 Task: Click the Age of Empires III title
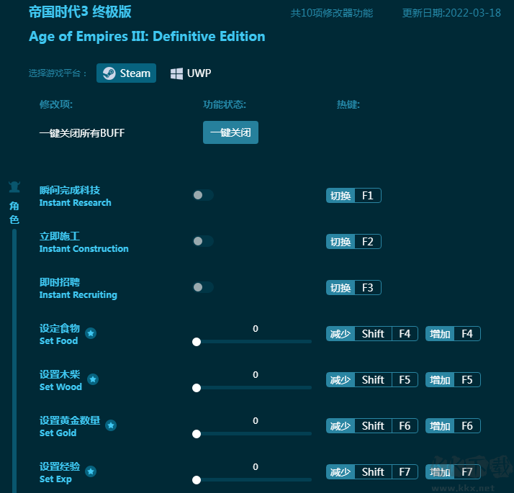[147, 37]
